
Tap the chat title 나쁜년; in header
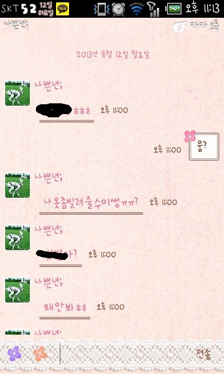click(x=16, y=24)
